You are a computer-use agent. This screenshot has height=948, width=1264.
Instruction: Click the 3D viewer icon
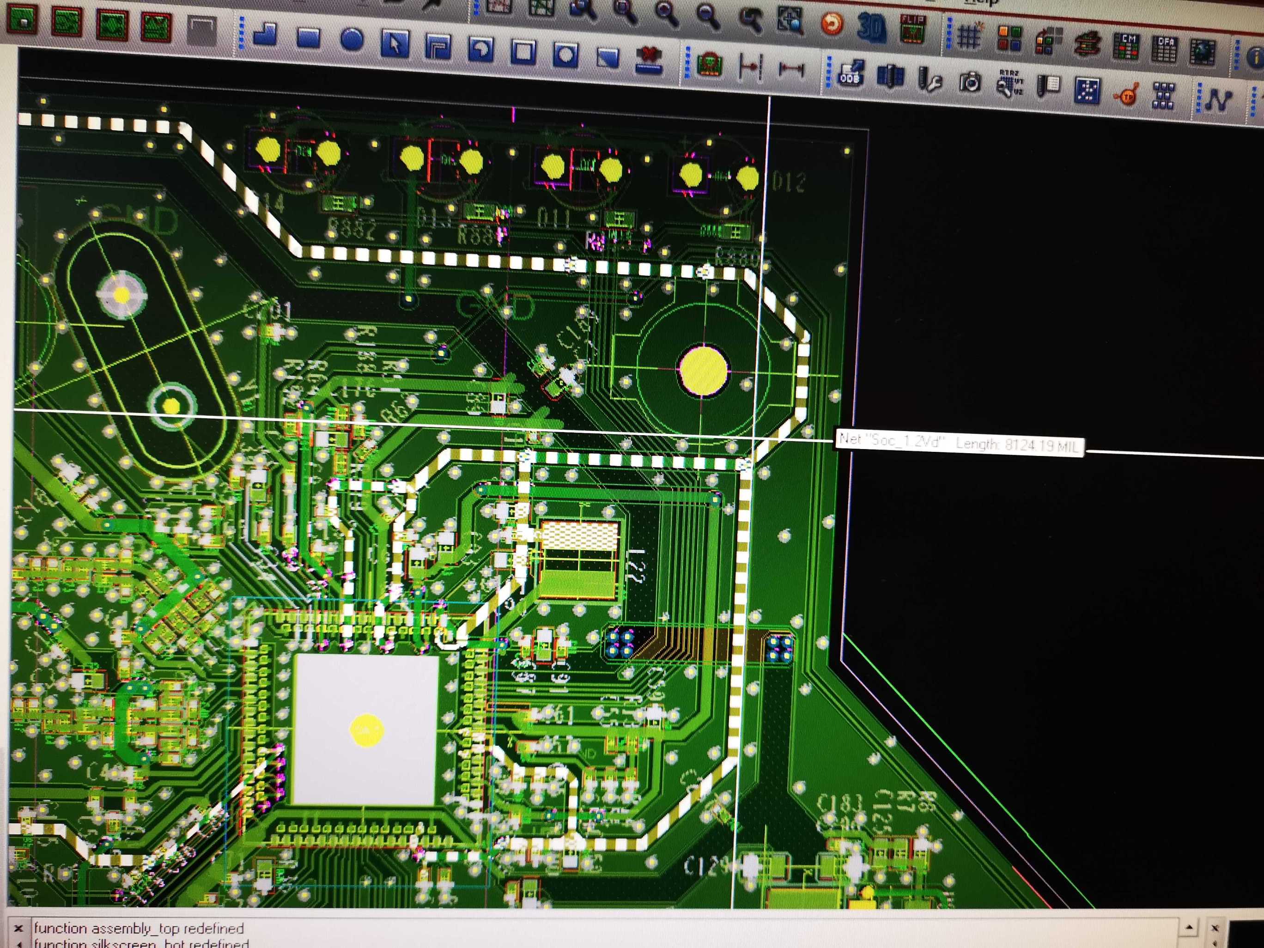tap(871, 26)
